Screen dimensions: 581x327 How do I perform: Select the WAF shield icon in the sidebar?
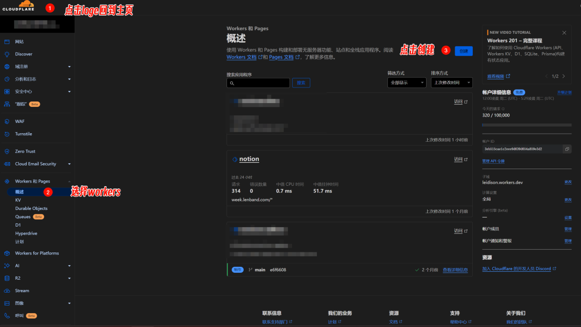click(x=8, y=121)
